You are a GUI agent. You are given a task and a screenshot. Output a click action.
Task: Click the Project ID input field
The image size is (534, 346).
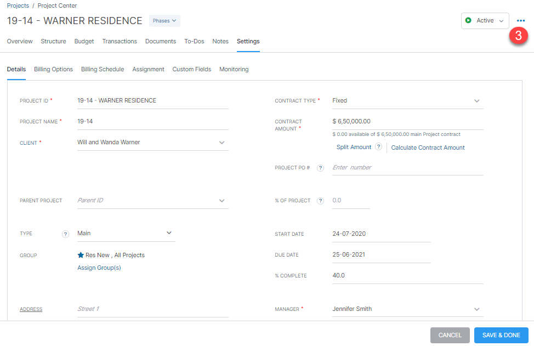pyautogui.click(x=153, y=101)
